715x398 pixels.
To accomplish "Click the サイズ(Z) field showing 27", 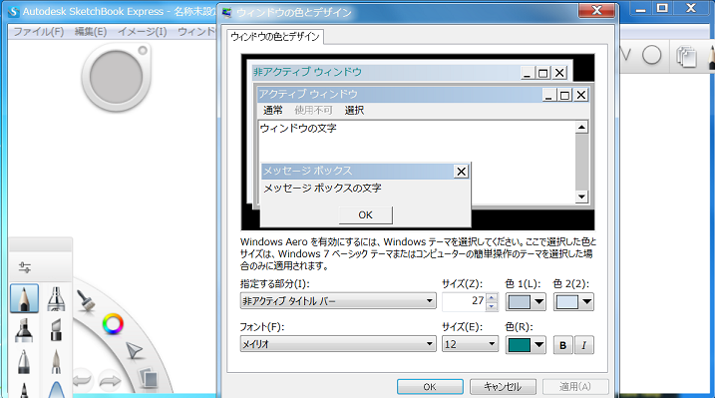I will 465,301.
